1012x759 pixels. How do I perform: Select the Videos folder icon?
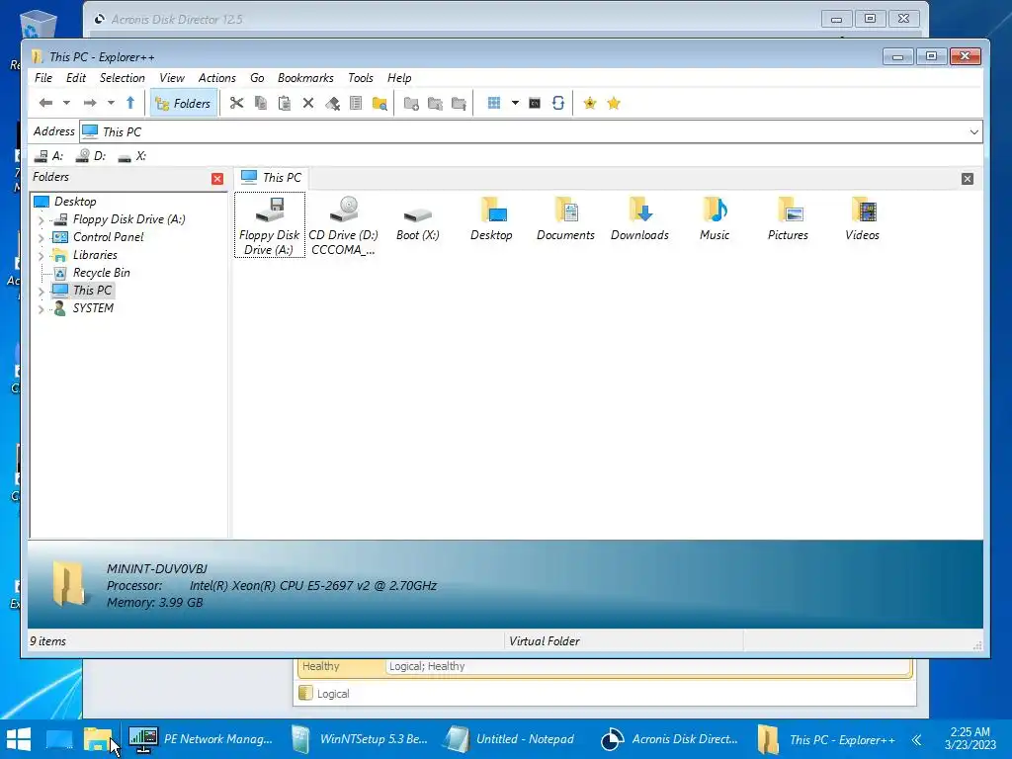(862, 219)
